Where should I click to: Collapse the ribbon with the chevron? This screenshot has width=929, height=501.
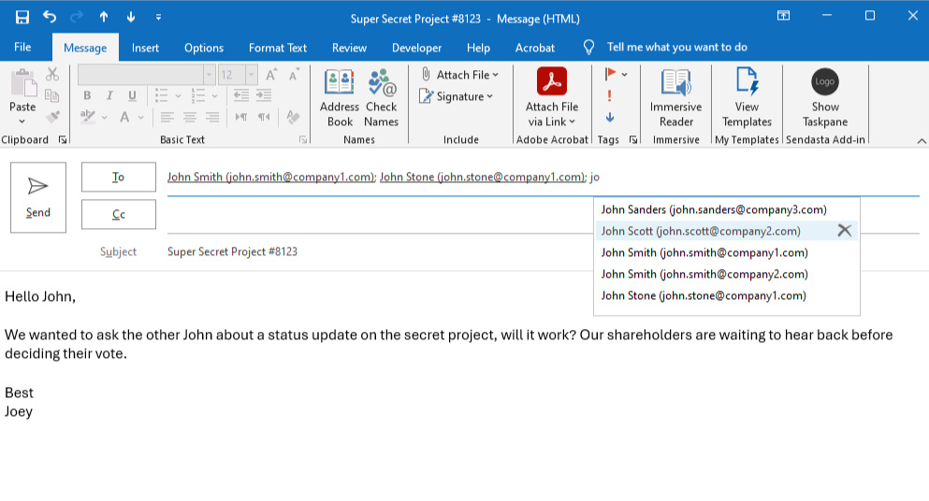921,140
